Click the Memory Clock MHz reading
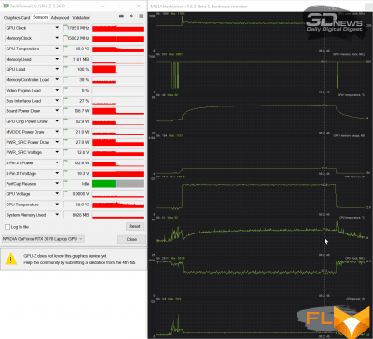Viewport: 373px width, 339px height. pyautogui.click(x=76, y=38)
